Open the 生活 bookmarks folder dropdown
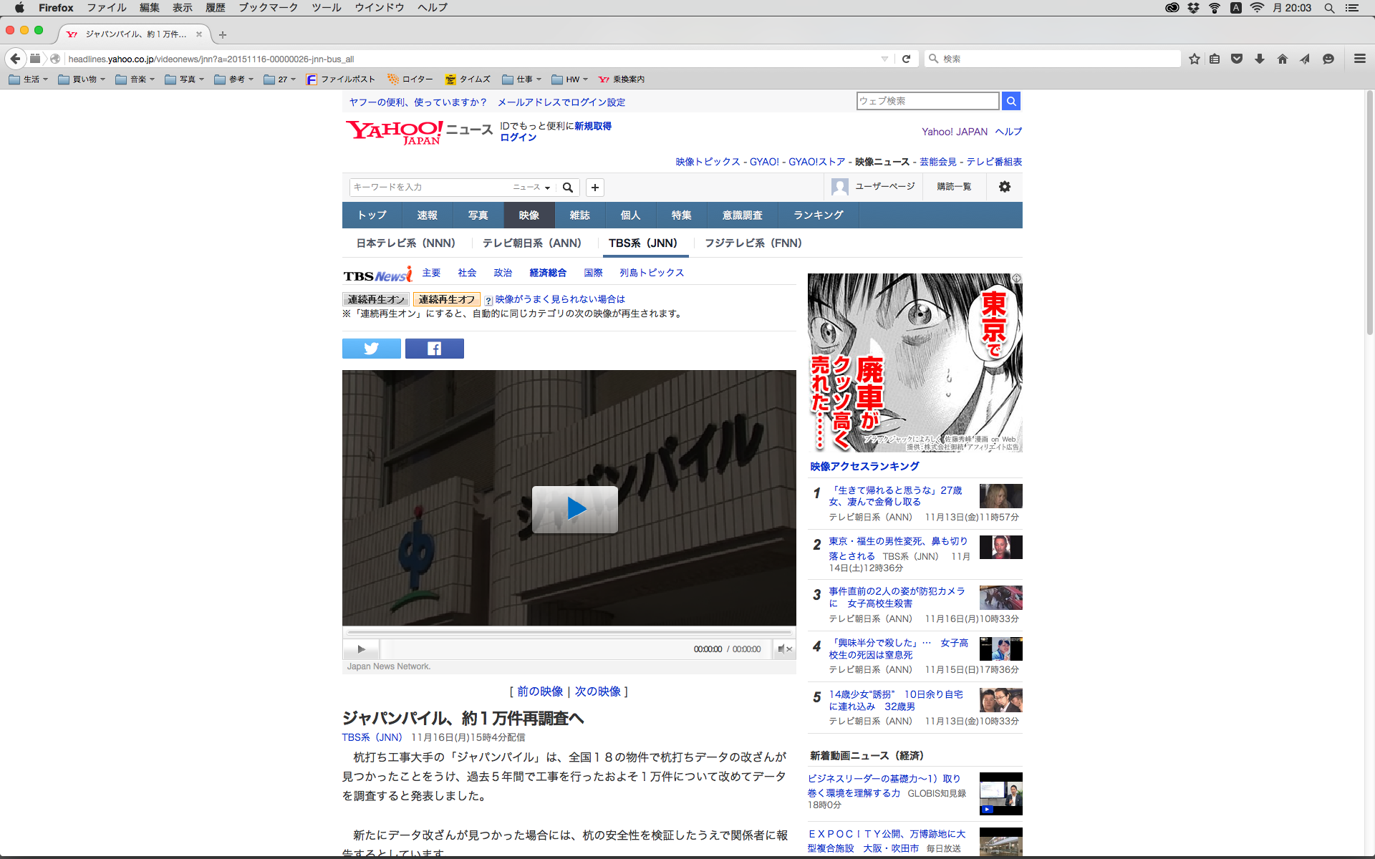The image size is (1375, 859). pos(30,79)
